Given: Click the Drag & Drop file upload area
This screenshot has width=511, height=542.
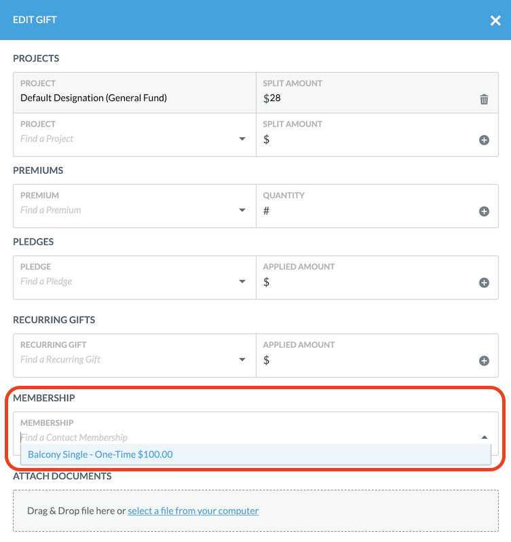Looking at the screenshot, I should [x=255, y=511].
